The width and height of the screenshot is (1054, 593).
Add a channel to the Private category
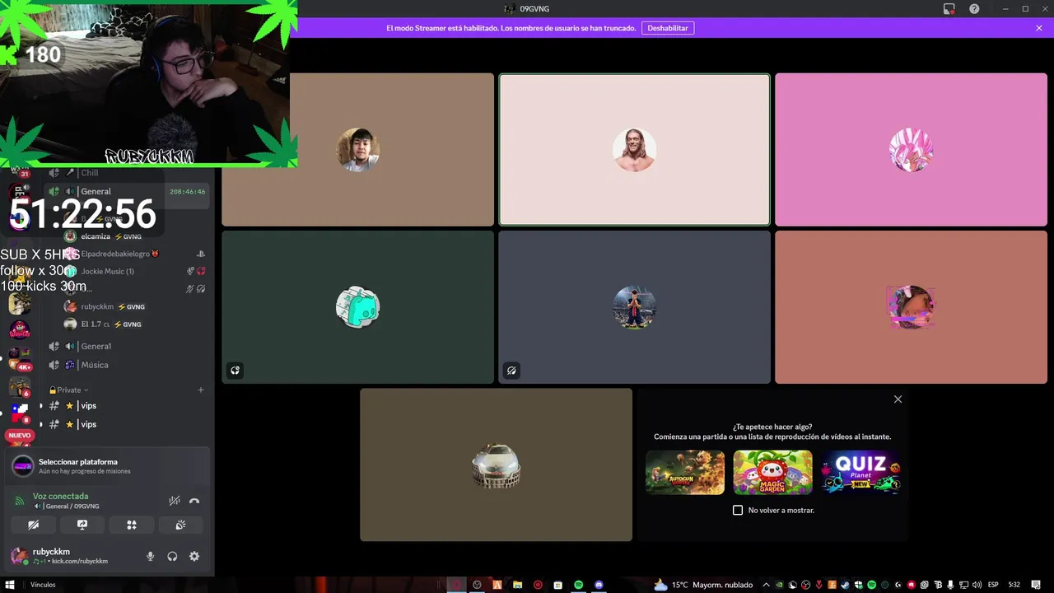click(x=201, y=390)
